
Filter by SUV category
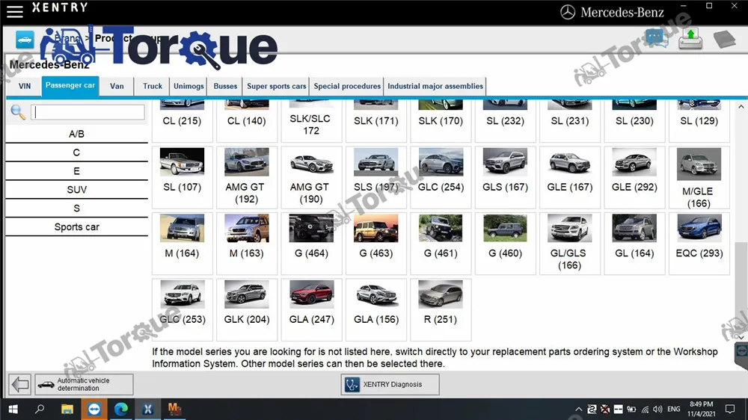77,190
